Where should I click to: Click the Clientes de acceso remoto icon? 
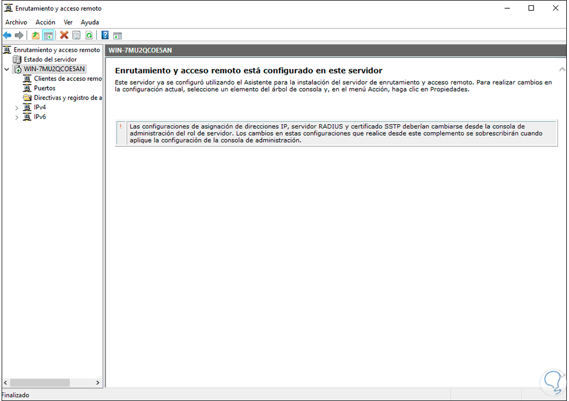pyautogui.click(x=27, y=78)
